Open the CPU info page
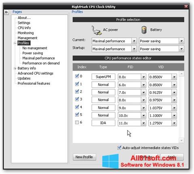This screenshot has height=174, width=194. point(24,28)
